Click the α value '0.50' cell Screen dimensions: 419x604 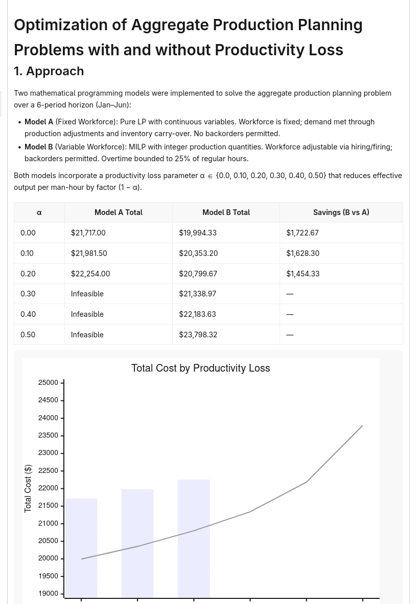point(39,335)
